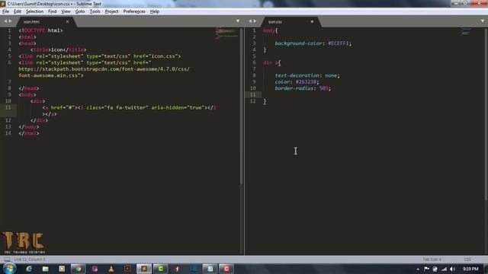Click the #ECEFF1 color value
The image size is (488, 274).
click(x=339, y=43)
